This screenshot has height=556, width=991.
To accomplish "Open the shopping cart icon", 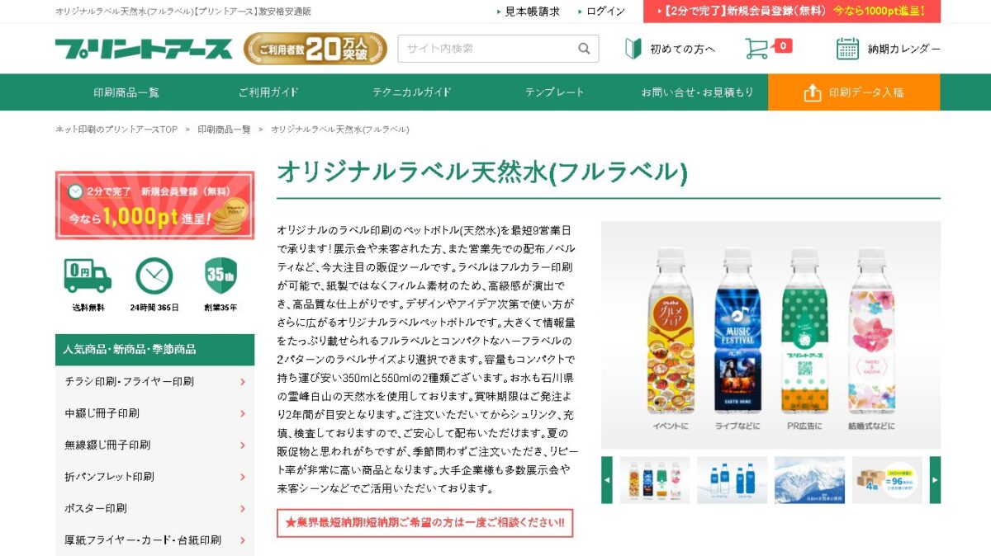I will point(756,48).
